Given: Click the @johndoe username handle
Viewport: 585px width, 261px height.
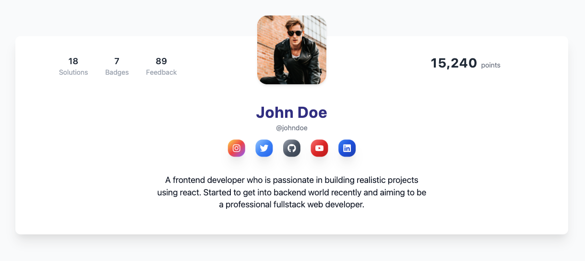Looking at the screenshot, I should (x=292, y=128).
